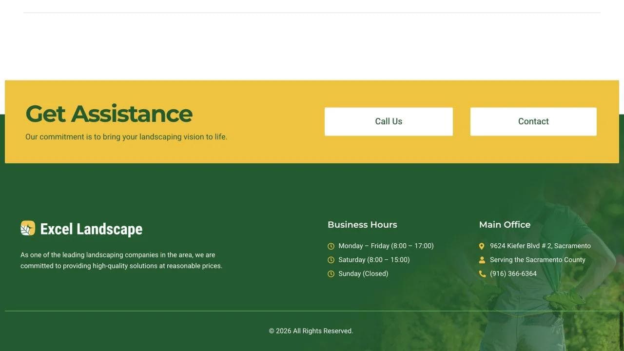Image resolution: width=624 pixels, height=351 pixels.
Task: Click person icon beside Serving the Sacramento County
Action: point(482,260)
